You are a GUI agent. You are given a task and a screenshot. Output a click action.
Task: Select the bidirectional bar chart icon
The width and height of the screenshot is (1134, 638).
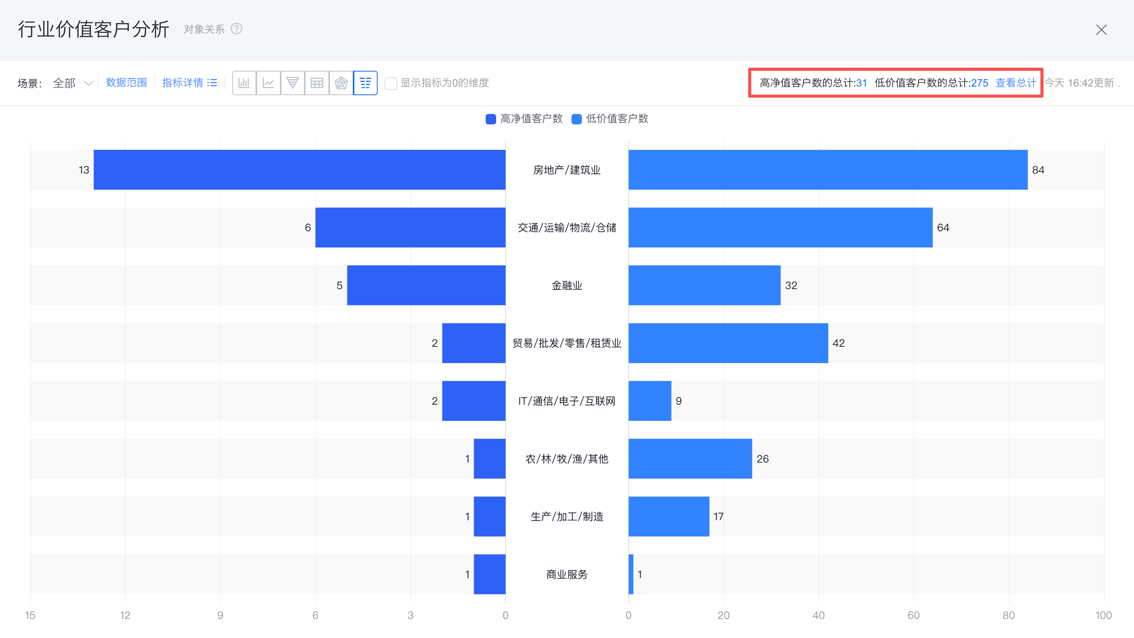tap(365, 83)
